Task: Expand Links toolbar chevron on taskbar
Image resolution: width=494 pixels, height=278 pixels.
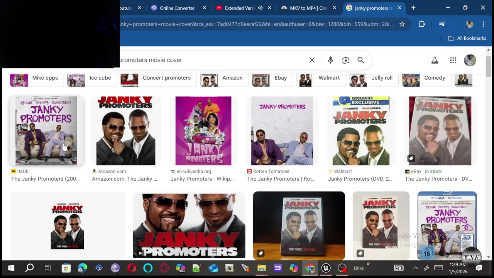Action: [x=368, y=264]
